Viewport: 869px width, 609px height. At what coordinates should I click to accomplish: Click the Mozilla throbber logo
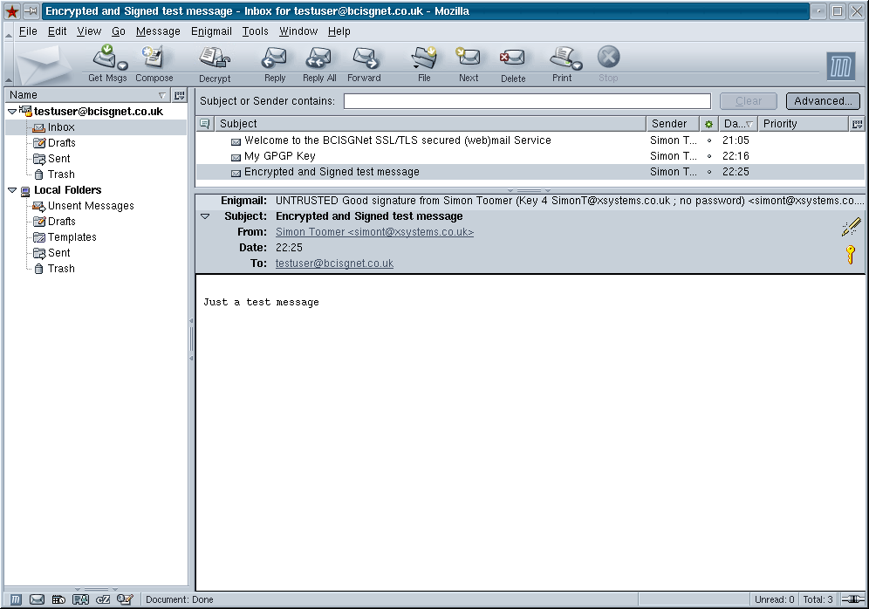coord(841,66)
